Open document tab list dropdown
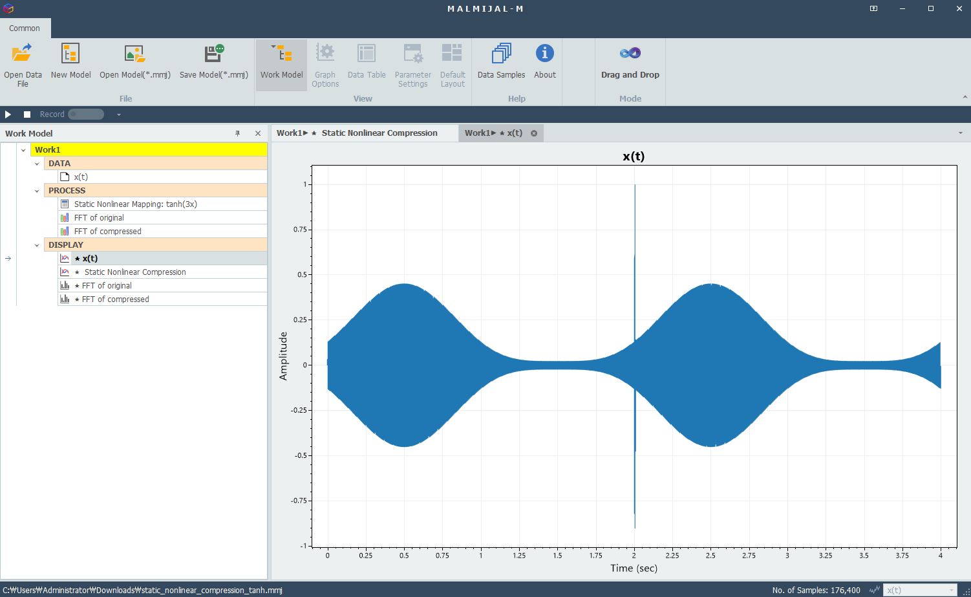 (960, 133)
